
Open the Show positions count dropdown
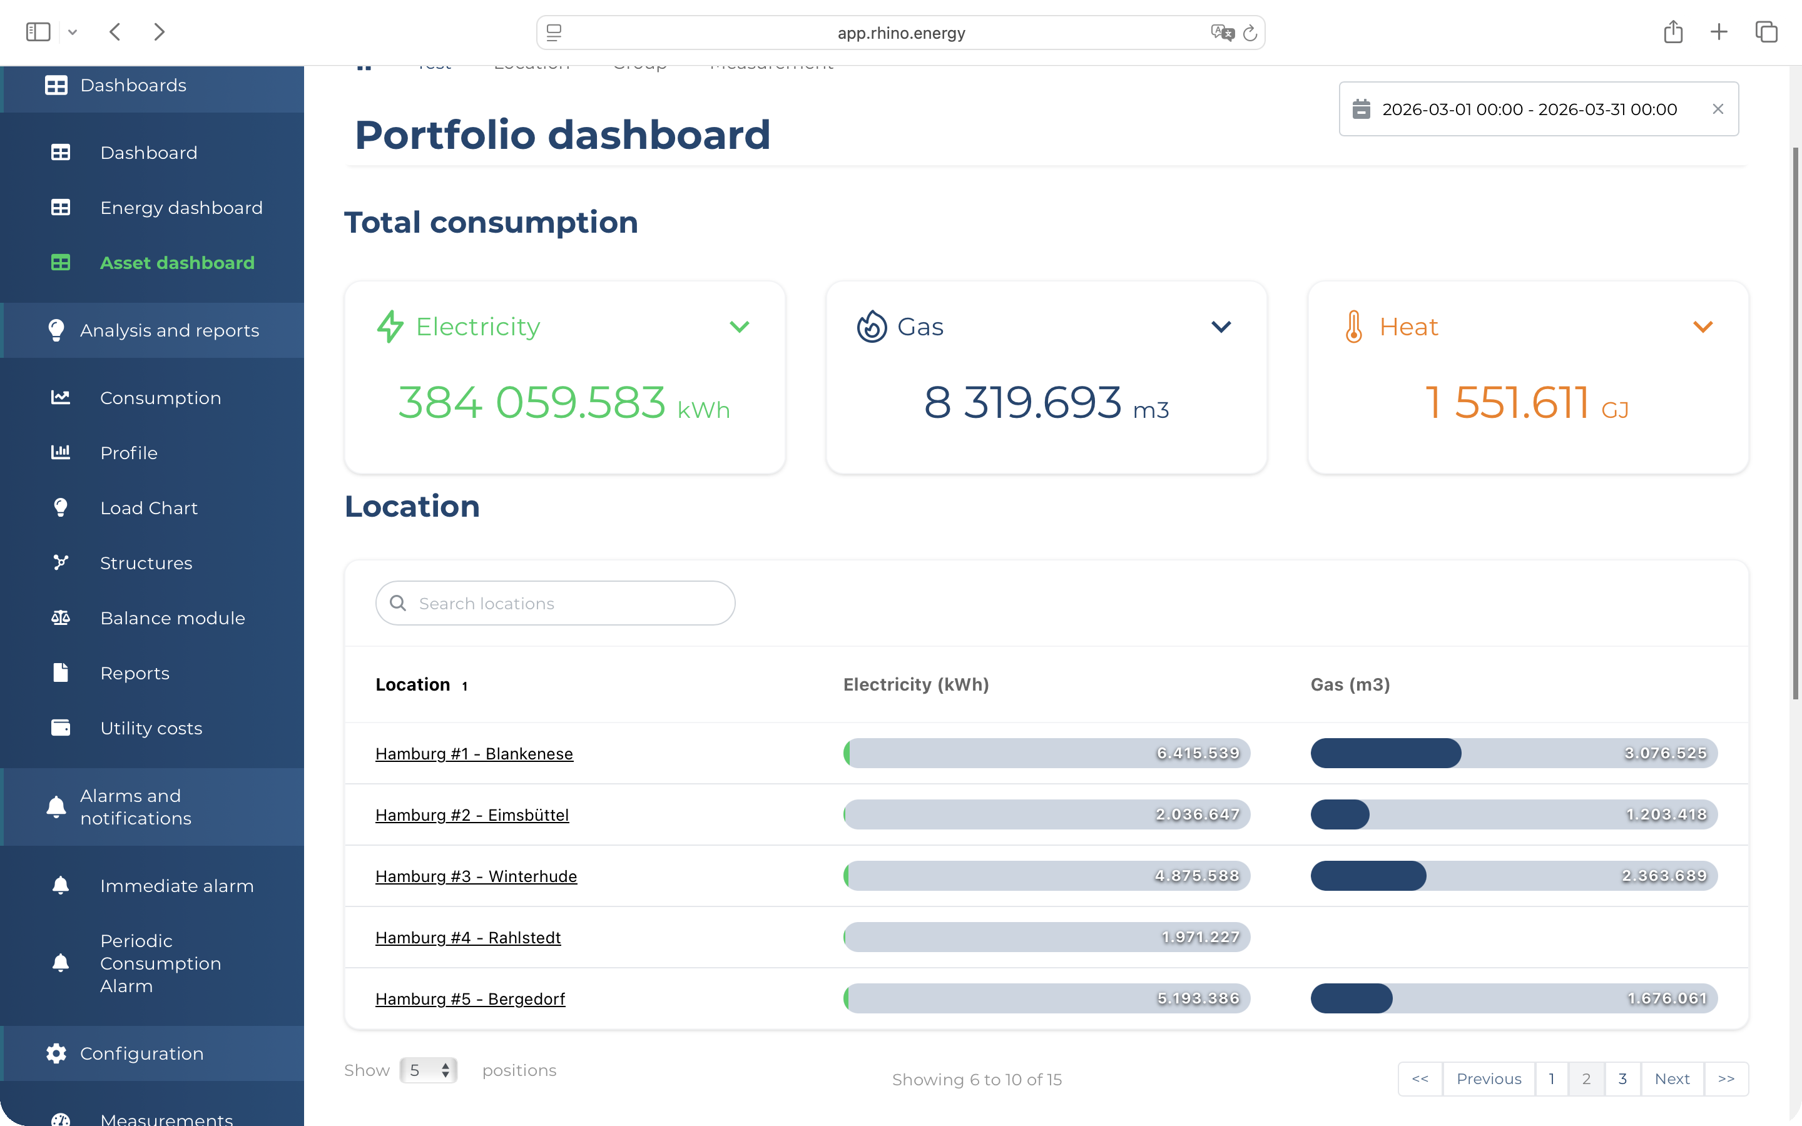[x=429, y=1070]
